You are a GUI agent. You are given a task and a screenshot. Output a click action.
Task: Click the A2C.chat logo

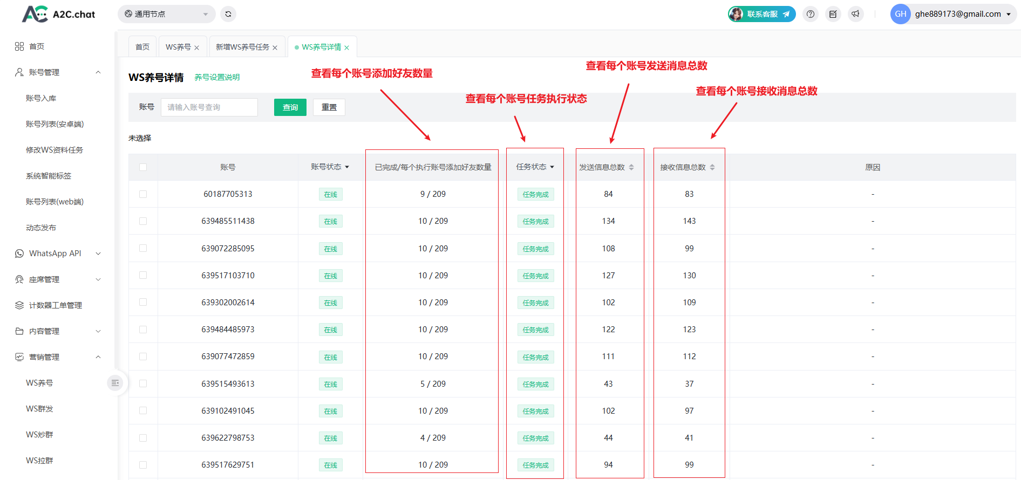(x=59, y=14)
